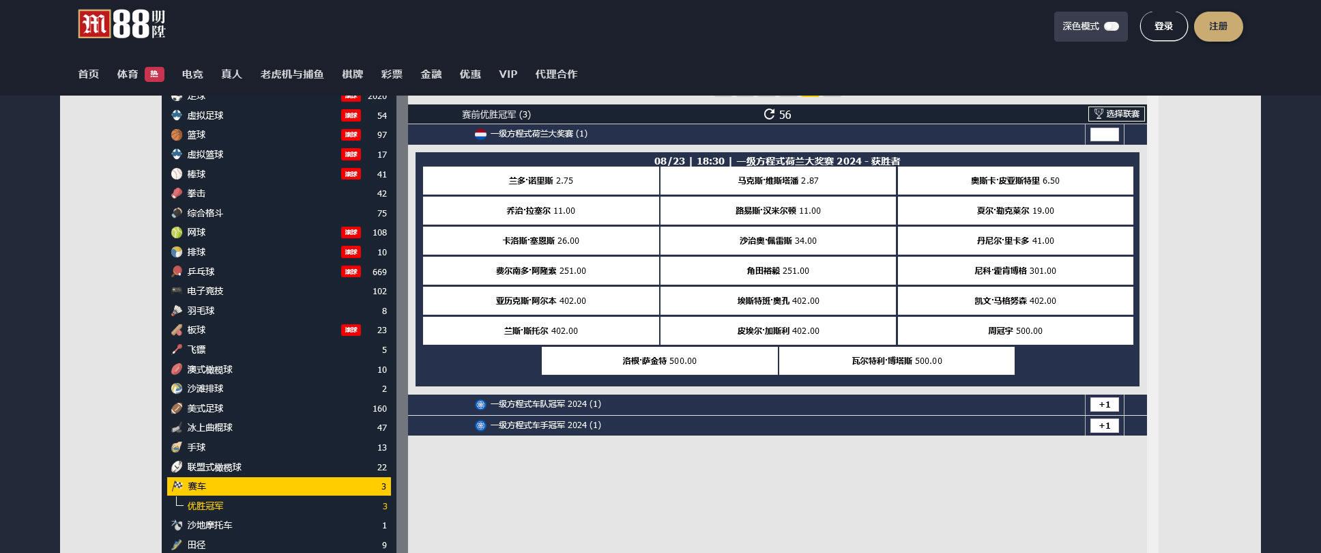Open the 优惠 promotions menu
The height and width of the screenshot is (553, 1321).
[x=470, y=74]
